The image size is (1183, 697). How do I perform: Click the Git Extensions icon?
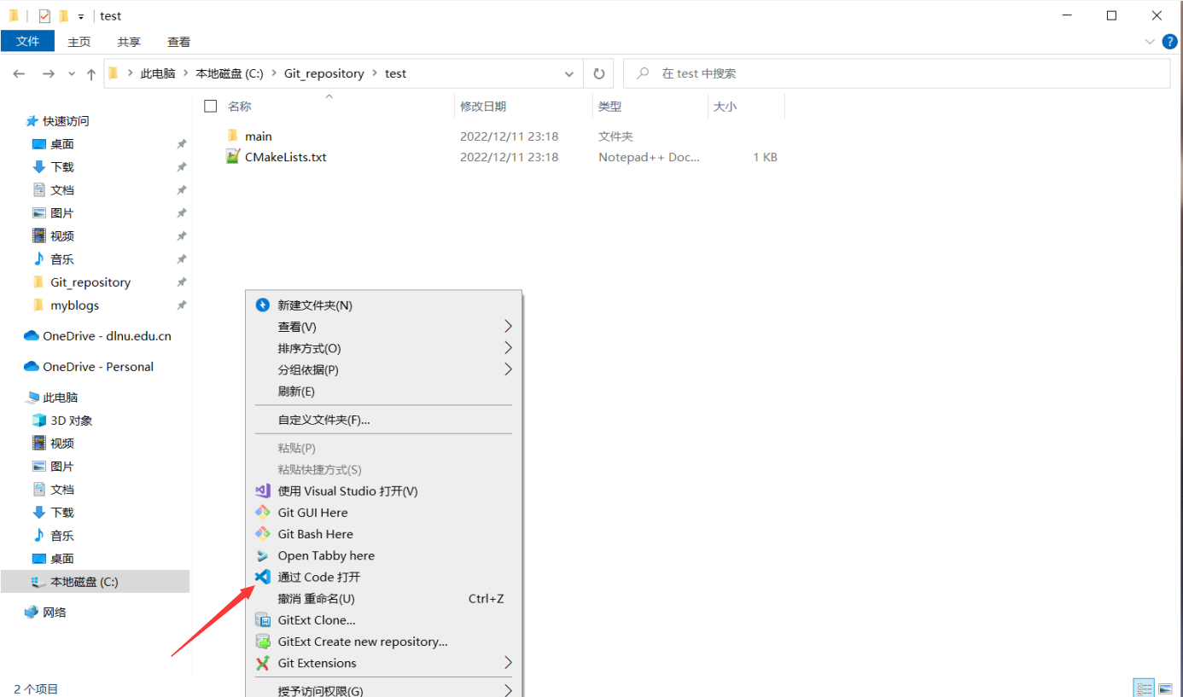(x=263, y=663)
